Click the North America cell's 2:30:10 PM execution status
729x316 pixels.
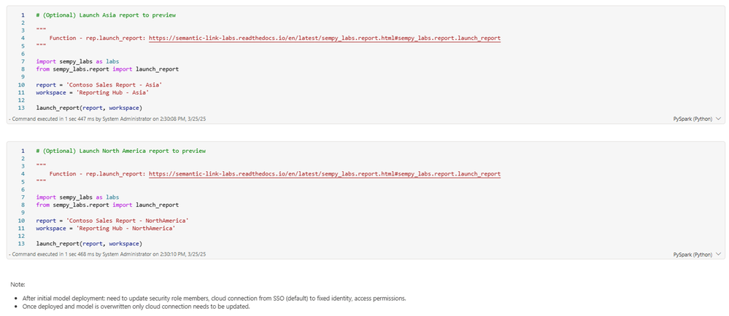coord(107,255)
